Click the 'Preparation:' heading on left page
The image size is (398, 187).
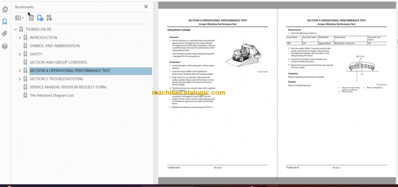(x=175, y=62)
